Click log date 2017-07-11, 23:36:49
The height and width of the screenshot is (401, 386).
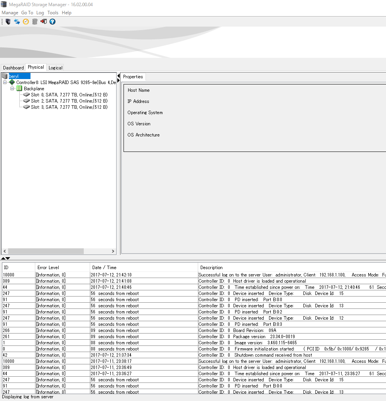coord(111,367)
